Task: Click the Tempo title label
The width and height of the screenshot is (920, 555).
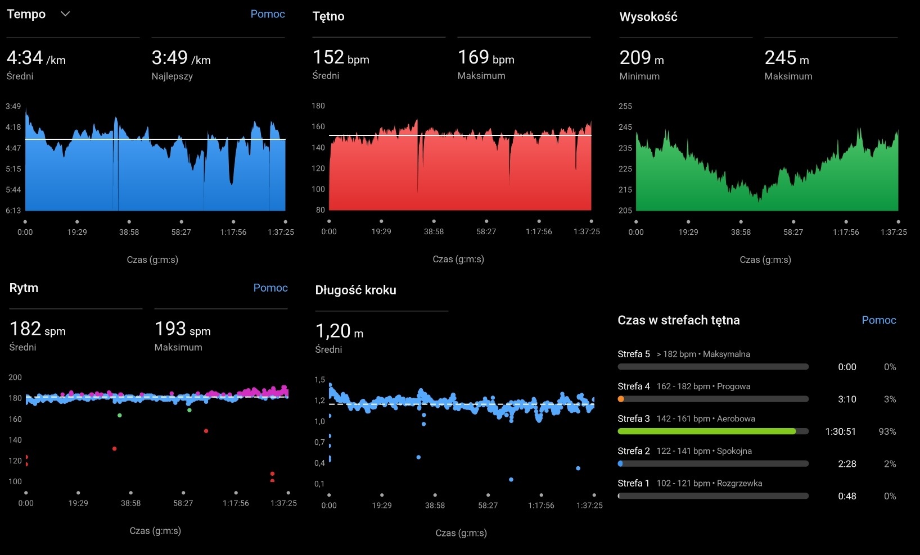Action: (x=26, y=14)
